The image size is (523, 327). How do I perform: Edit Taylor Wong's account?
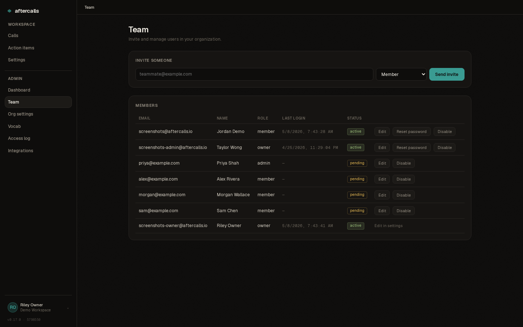tap(382, 148)
